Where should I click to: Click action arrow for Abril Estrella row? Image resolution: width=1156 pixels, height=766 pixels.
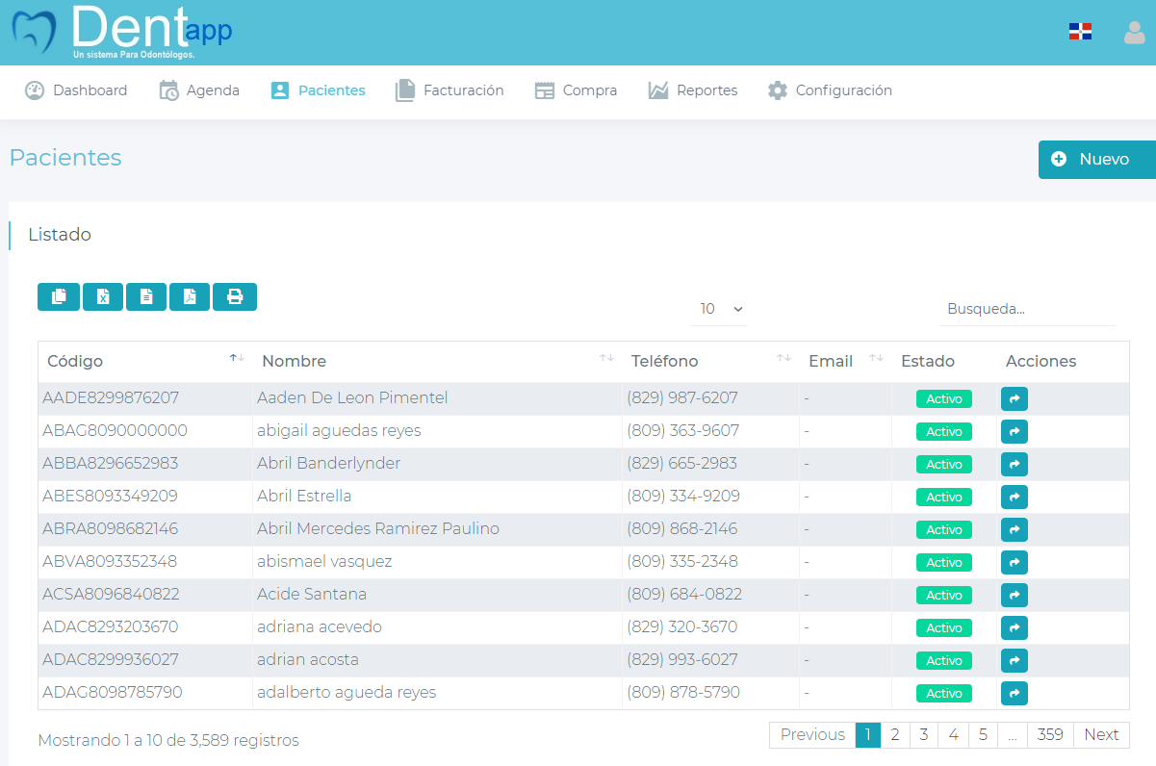click(x=1015, y=497)
